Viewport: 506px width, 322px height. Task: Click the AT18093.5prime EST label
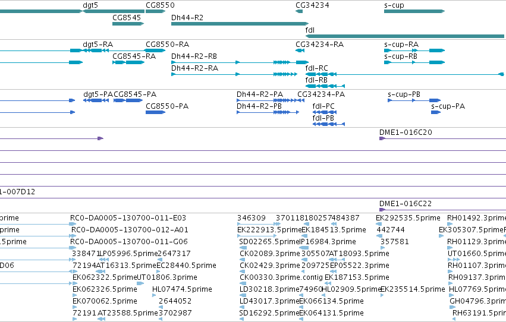[x=359, y=253]
